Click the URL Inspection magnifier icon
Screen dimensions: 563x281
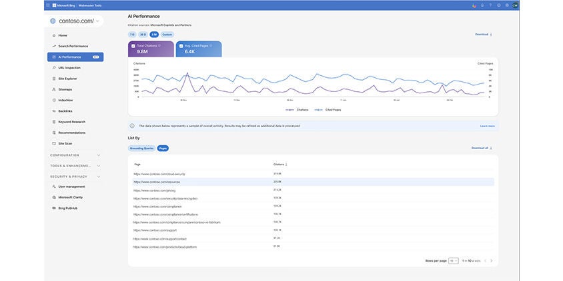click(x=53, y=68)
